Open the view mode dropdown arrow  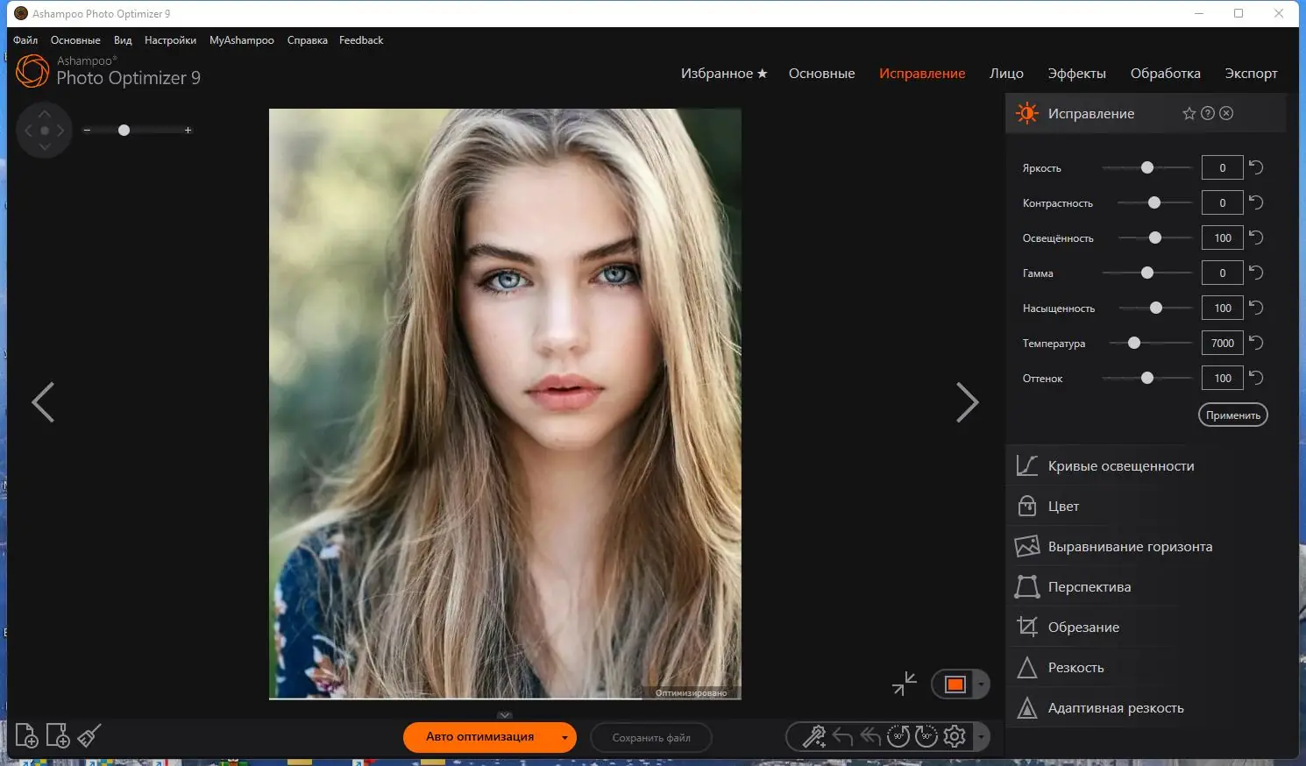[x=981, y=684]
